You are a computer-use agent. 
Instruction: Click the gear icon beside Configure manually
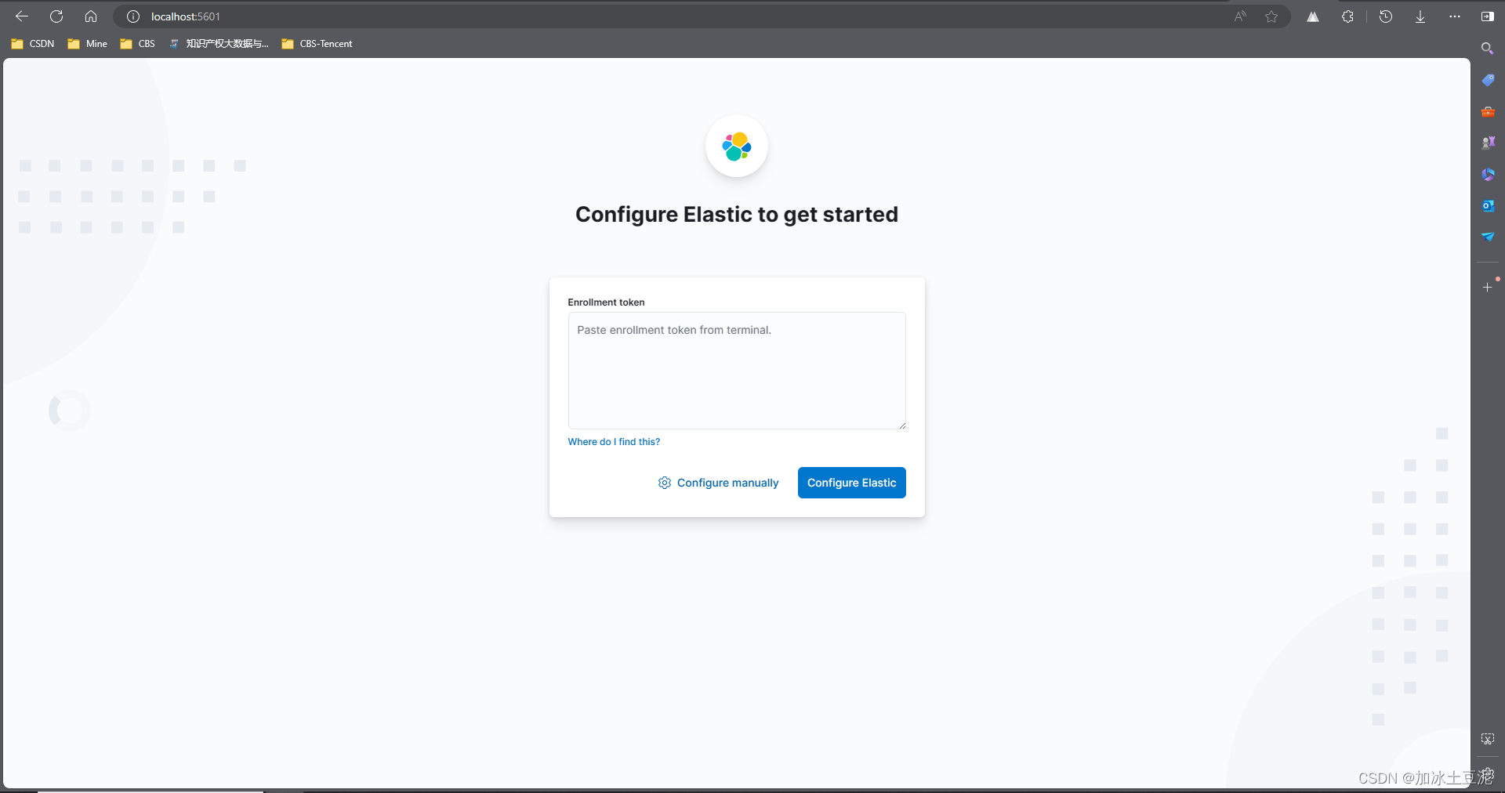665,483
